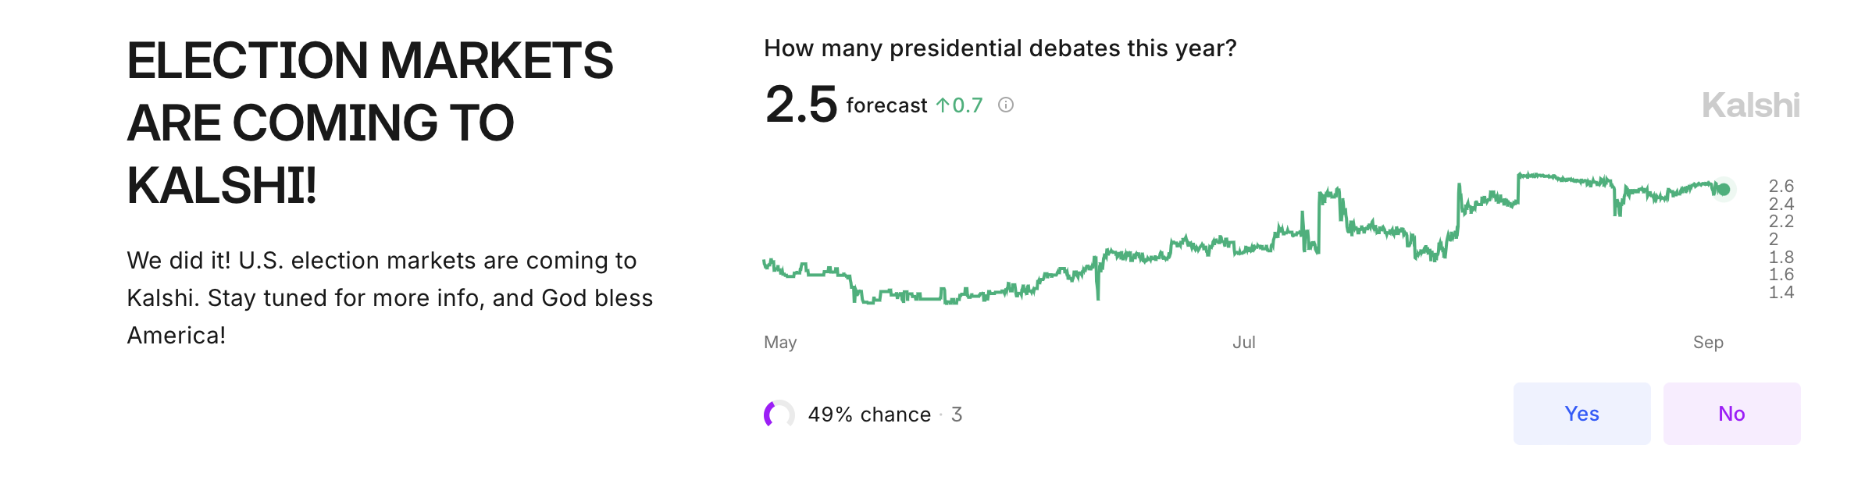This screenshot has width=1872, height=491.
Task: Click the info icon next to the forecast
Action: click(x=1006, y=105)
